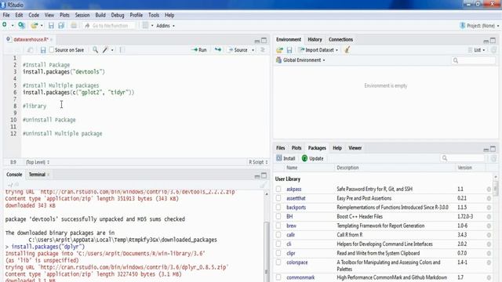Switch to the Terminal tab
Viewport: 502px width, 282px height.
(37, 175)
